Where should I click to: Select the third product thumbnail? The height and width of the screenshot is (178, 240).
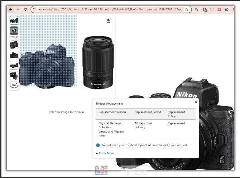click(14, 45)
